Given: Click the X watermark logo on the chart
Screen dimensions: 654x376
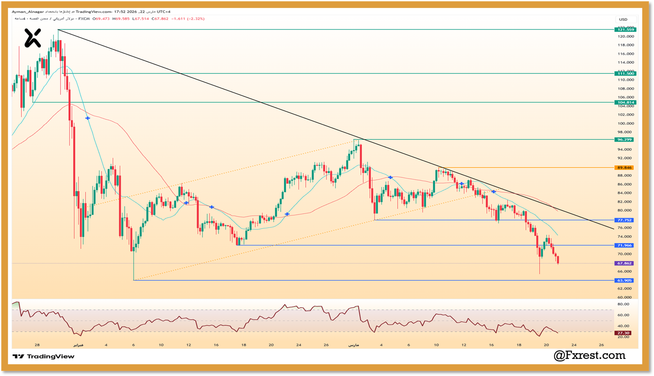Looking at the screenshot, I should (x=32, y=38).
